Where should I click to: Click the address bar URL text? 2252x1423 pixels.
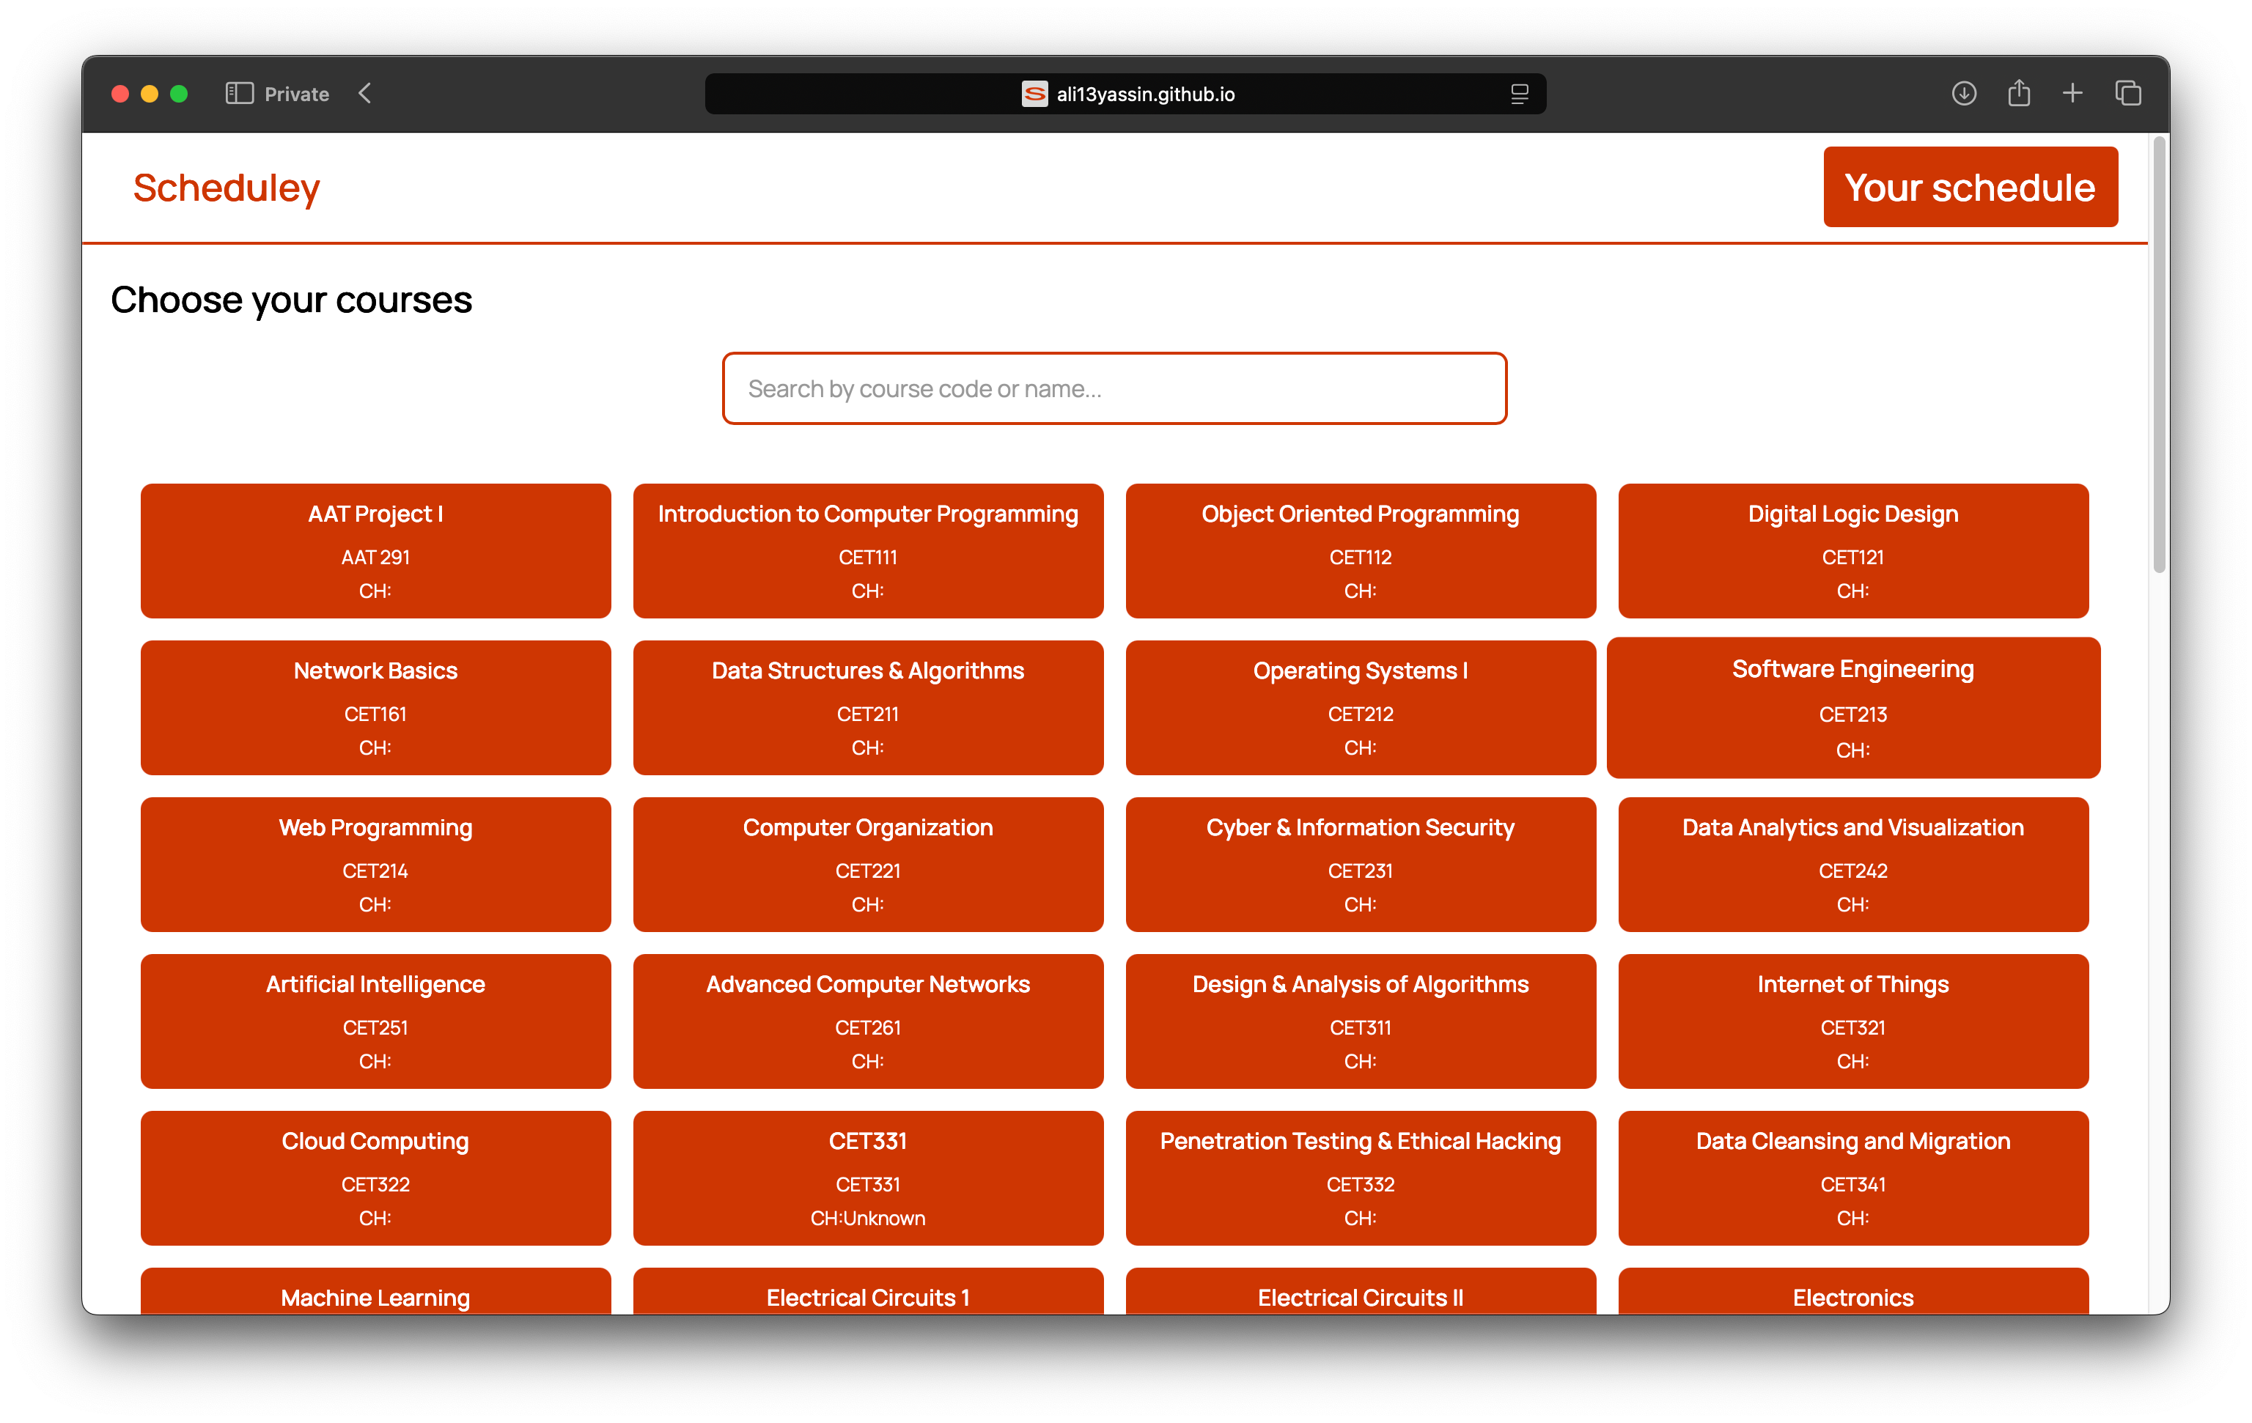click(x=1145, y=94)
